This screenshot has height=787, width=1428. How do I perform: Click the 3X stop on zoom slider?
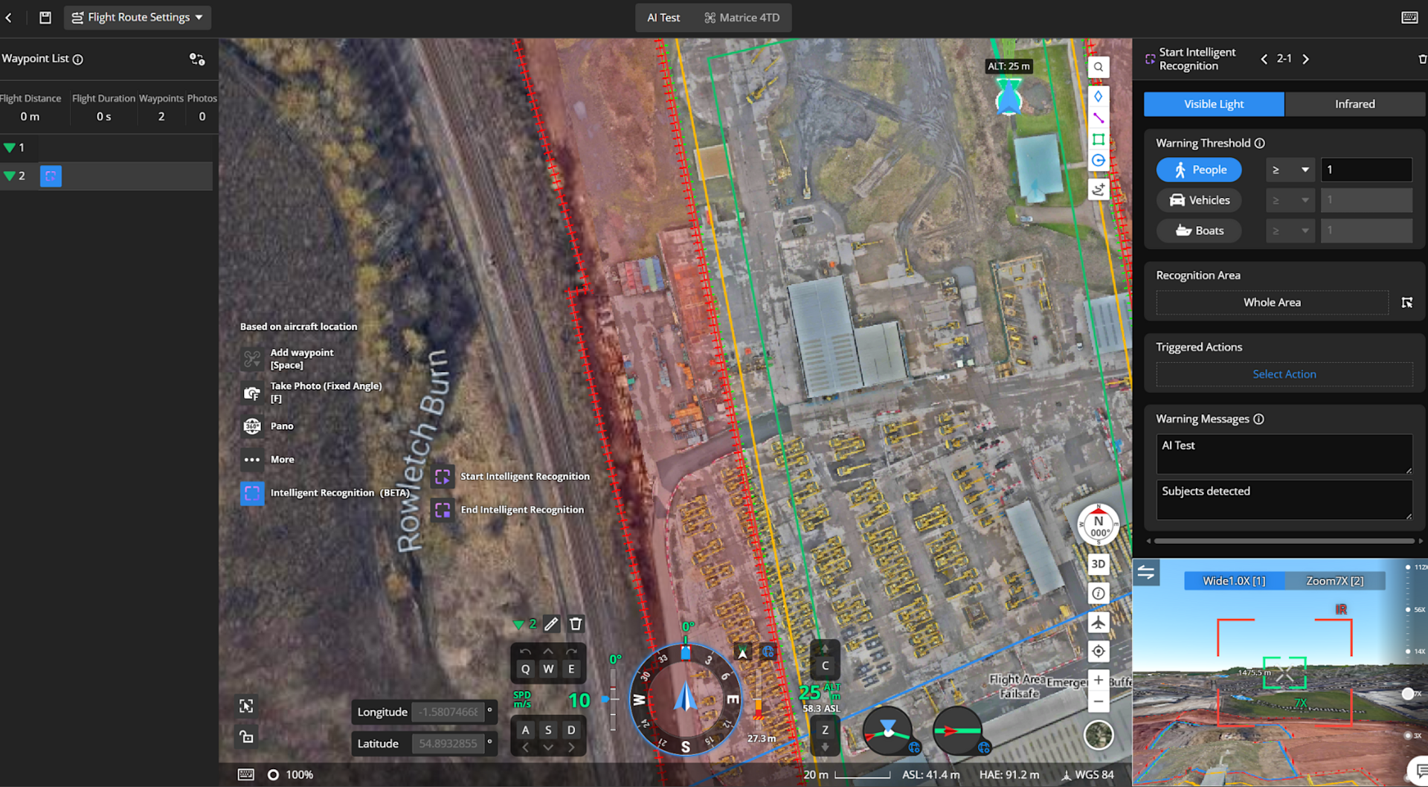pyautogui.click(x=1408, y=736)
